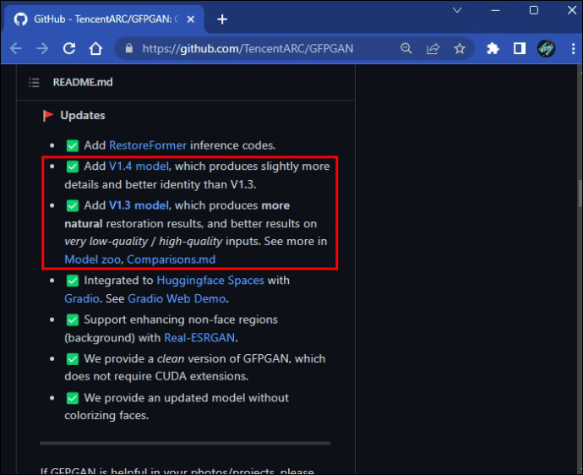Click the check mark beside updated model item
This screenshot has width=583, height=475.
[x=73, y=398]
